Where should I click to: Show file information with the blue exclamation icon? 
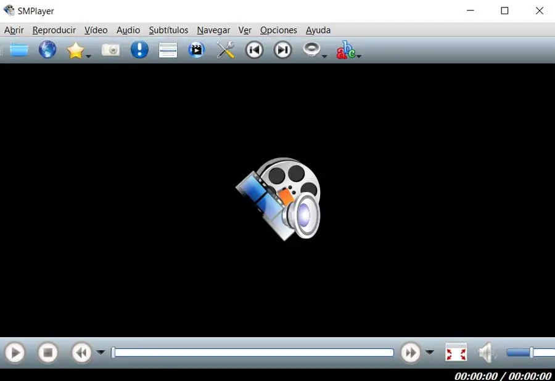pyautogui.click(x=139, y=49)
